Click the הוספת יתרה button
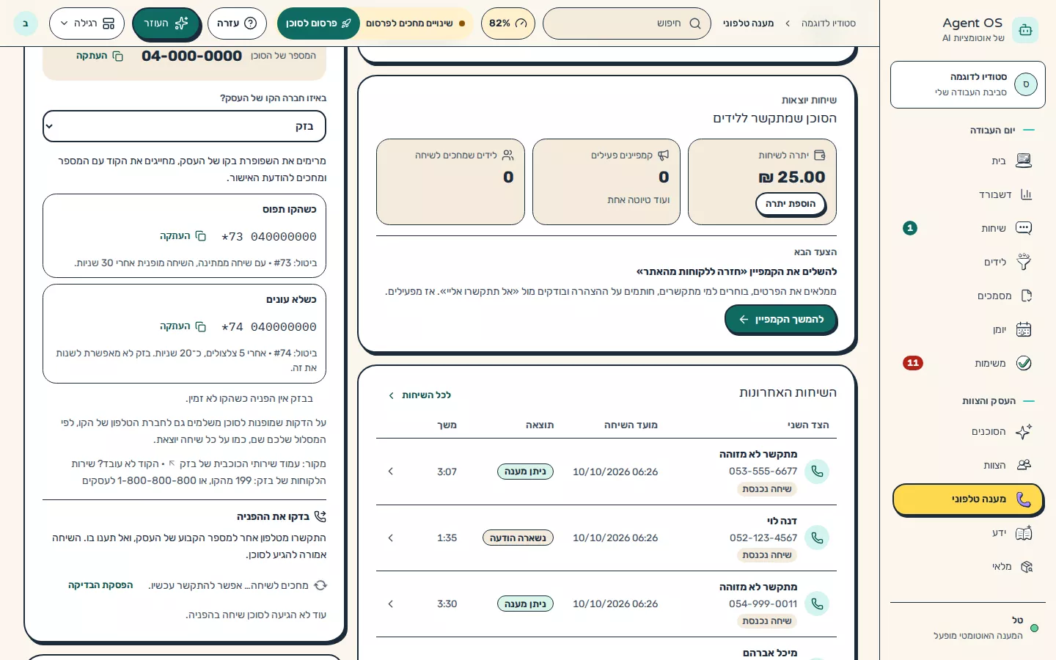Viewport: 1056px width, 660px height. coord(791,204)
